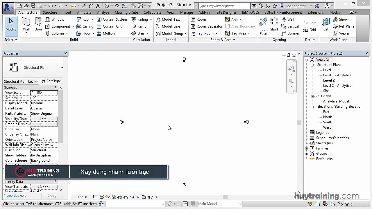Open the Massing & Site tab
Image resolution: width=372 pixels, height=209 pixels.
126,12
